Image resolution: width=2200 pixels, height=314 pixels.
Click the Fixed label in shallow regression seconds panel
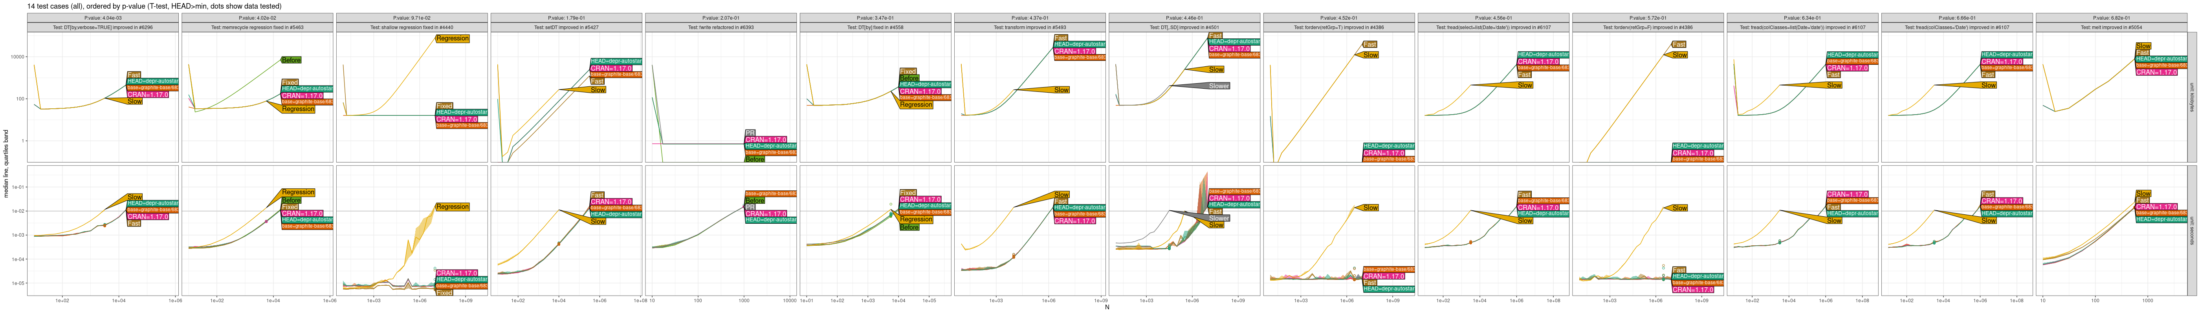444,293
